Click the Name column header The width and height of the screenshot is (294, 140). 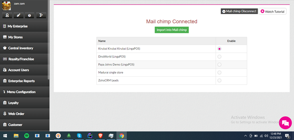pyautogui.click(x=156, y=41)
